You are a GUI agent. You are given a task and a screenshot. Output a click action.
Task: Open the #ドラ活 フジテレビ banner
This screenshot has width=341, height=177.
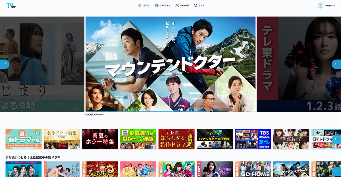(x=215, y=139)
